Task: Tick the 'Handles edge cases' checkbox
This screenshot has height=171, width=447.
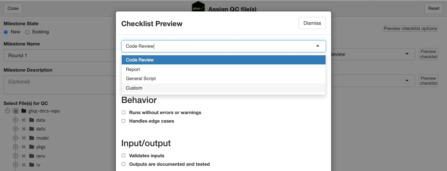Action: [x=124, y=121]
